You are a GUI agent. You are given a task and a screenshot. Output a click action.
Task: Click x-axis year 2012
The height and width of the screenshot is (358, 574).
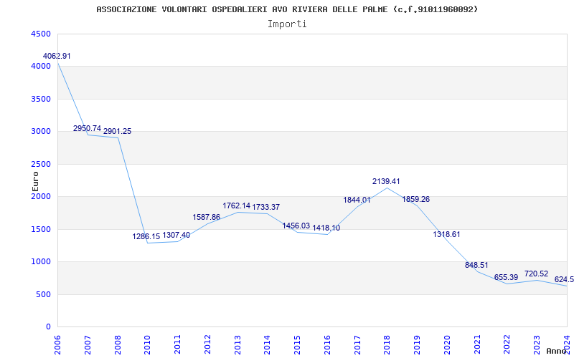[x=207, y=344]
